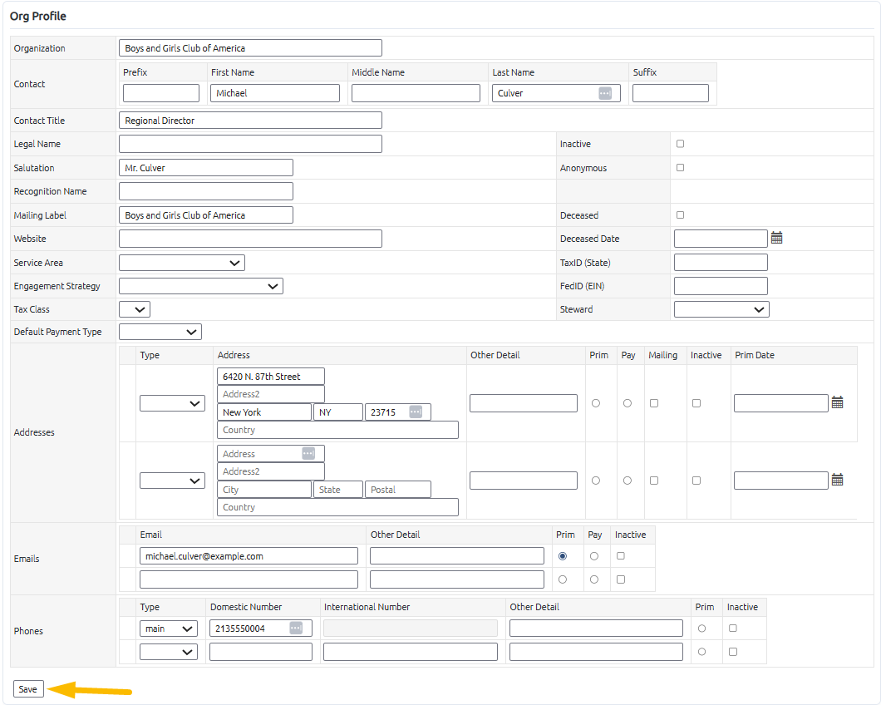Click the Recognition Name input field
Viewport: 881px width, 705px height.
pyautogui.click(x=206, y=191)
